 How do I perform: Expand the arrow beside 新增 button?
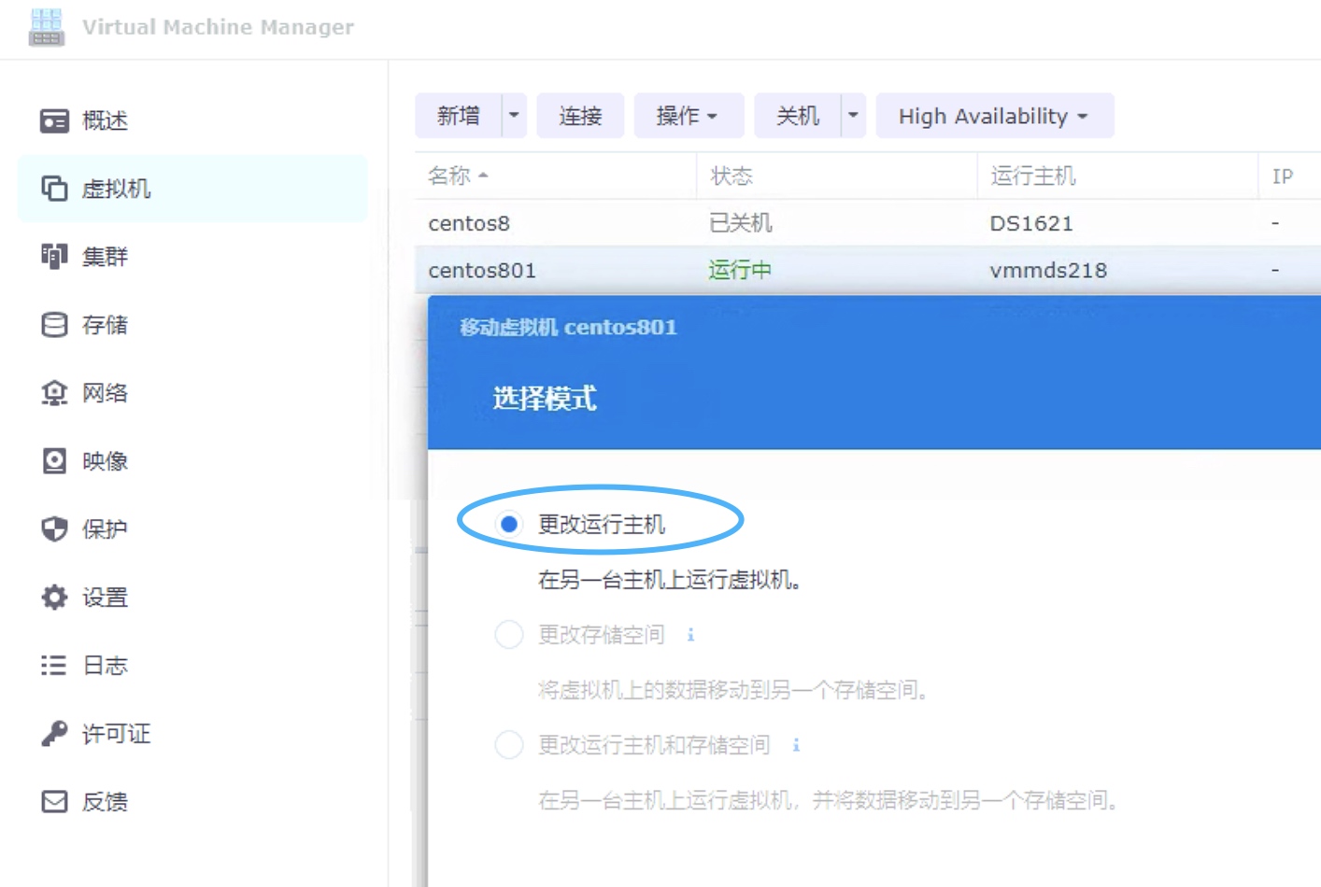514,116
